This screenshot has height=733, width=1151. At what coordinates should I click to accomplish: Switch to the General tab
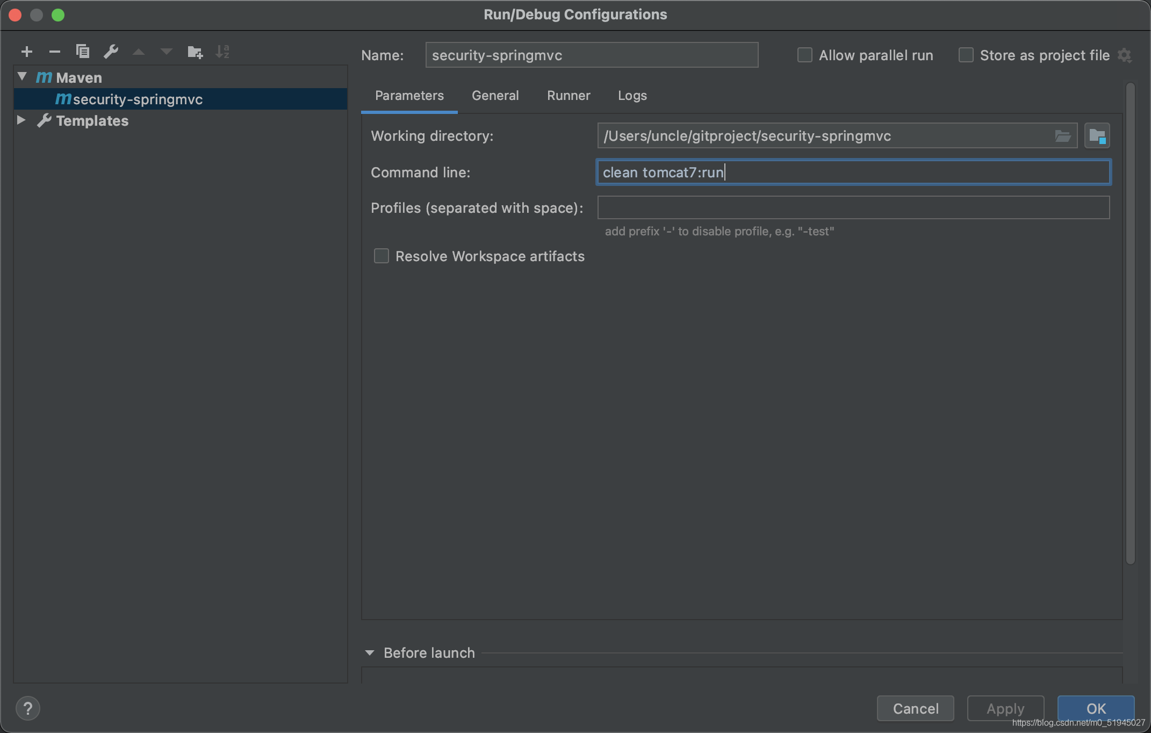pyautogui.click(x=495, y=96)
